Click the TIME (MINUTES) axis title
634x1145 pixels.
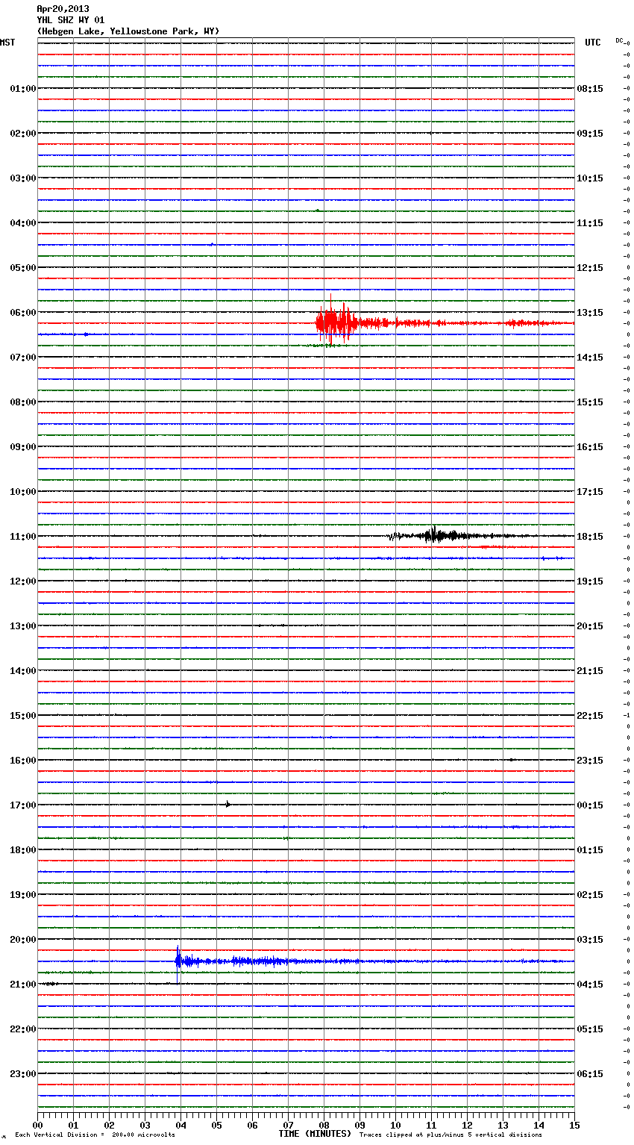click(x=315, y=1134)
